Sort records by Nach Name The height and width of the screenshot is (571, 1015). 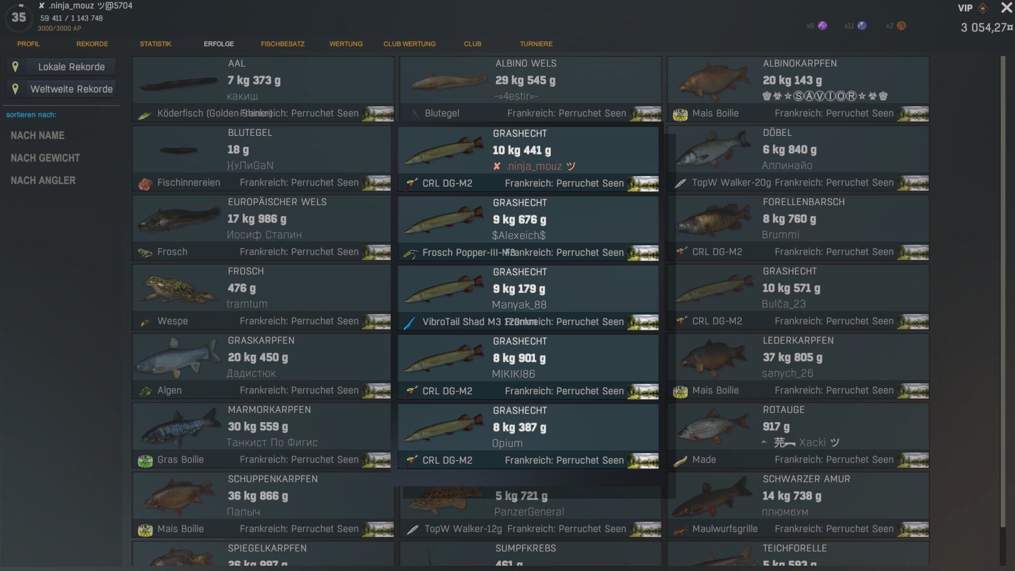click(x=38, y=136)
